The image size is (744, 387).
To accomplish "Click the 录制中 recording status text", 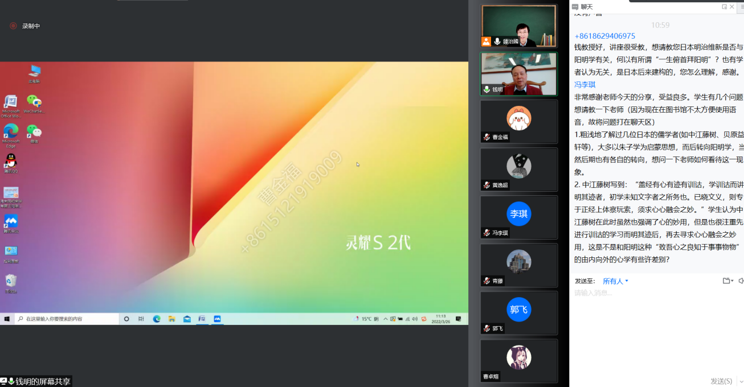I will click(x=31, y=26).
